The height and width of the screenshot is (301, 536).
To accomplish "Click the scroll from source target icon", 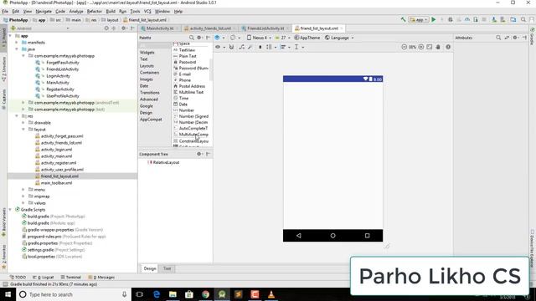I will [106, 28].
